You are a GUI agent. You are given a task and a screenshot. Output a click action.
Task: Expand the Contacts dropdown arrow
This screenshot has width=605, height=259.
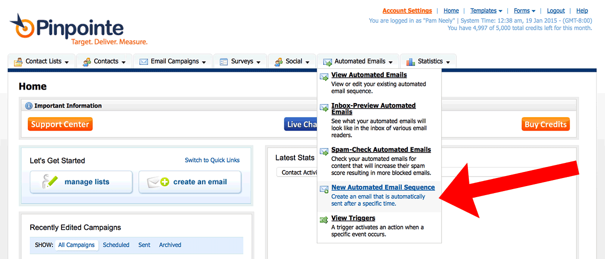point(123,62)
